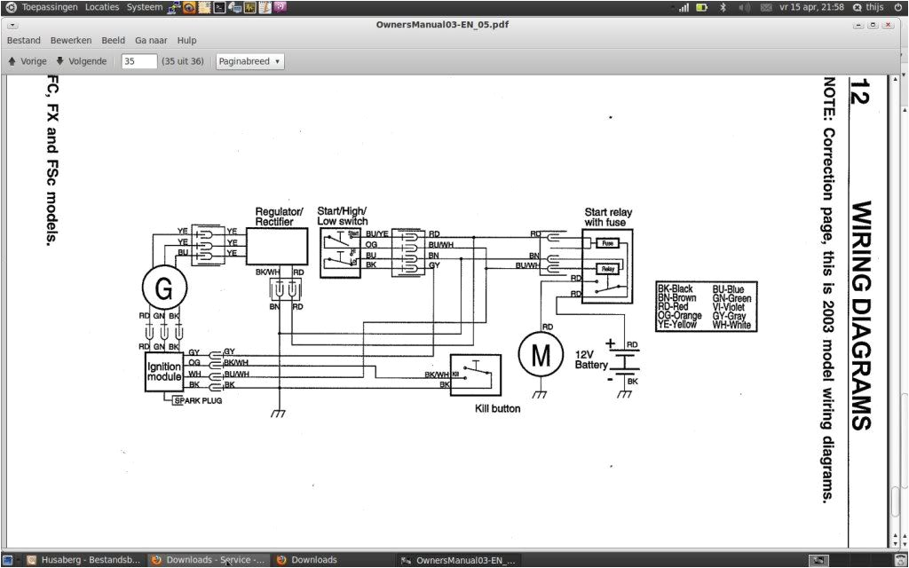
Task: Open the Ga naar menu
Action: [x=151, y=40]
